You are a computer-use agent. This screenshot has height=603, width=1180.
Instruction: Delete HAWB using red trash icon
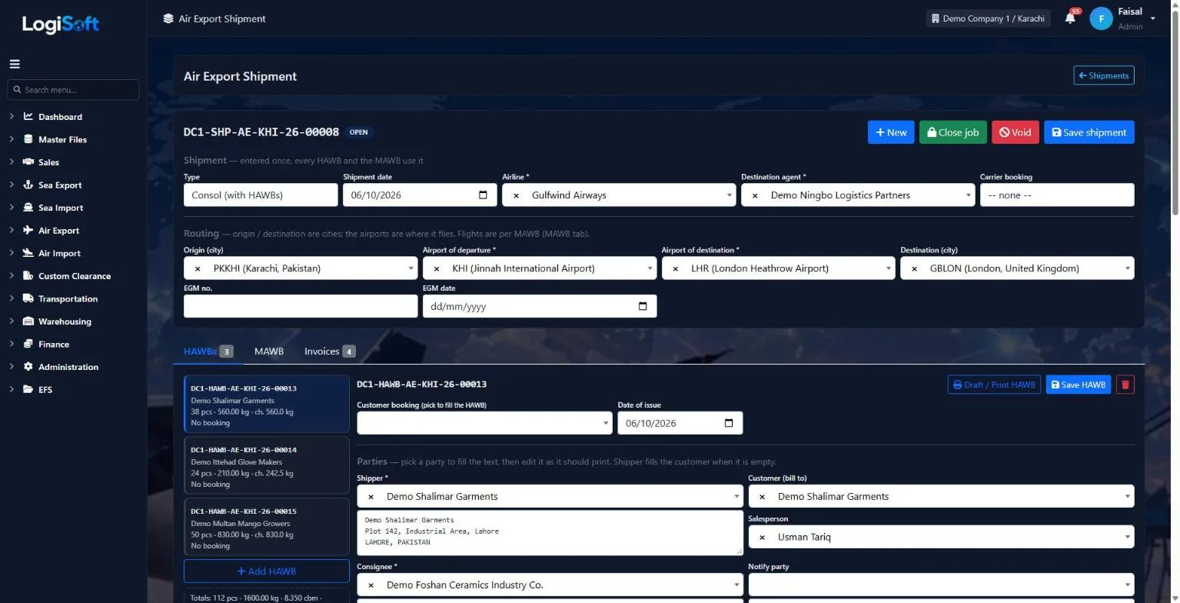pyautogui.click(x=1125, y=385)
